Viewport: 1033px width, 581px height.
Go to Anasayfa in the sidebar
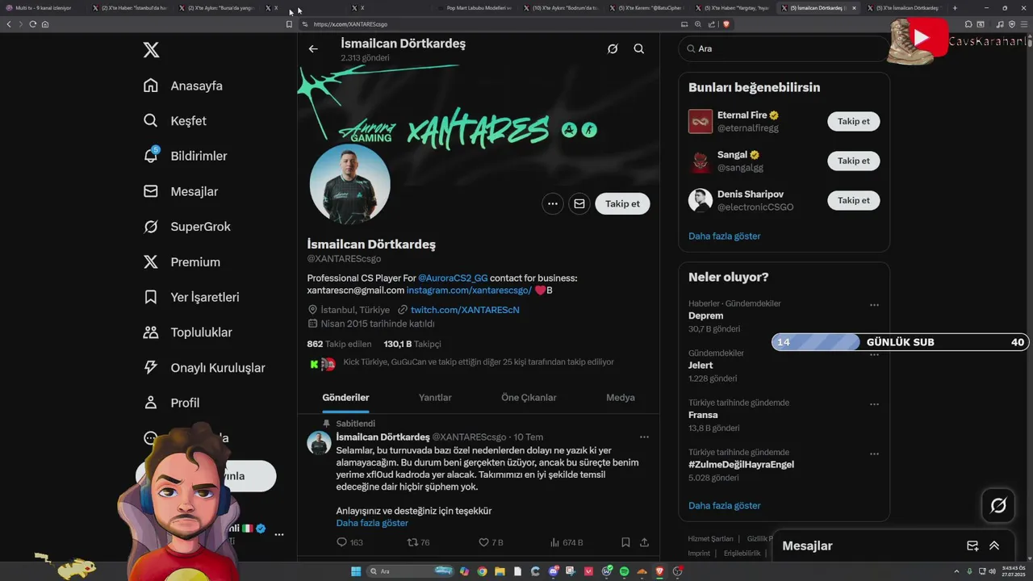[x=182, y=86]
